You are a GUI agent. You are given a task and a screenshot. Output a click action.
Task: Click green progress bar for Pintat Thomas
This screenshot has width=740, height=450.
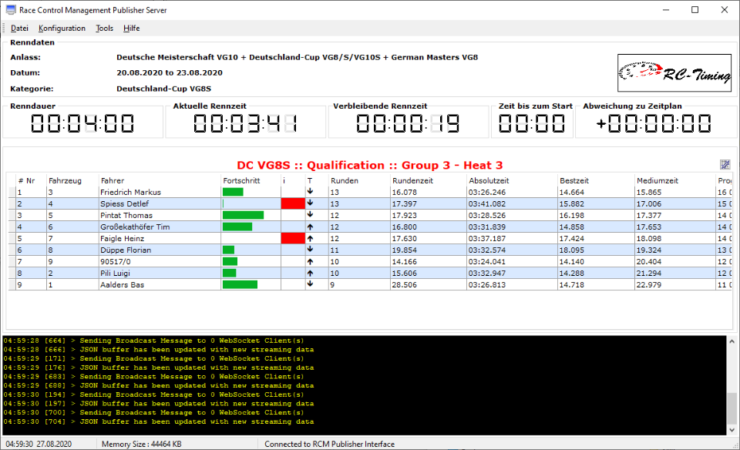point(243,215)
